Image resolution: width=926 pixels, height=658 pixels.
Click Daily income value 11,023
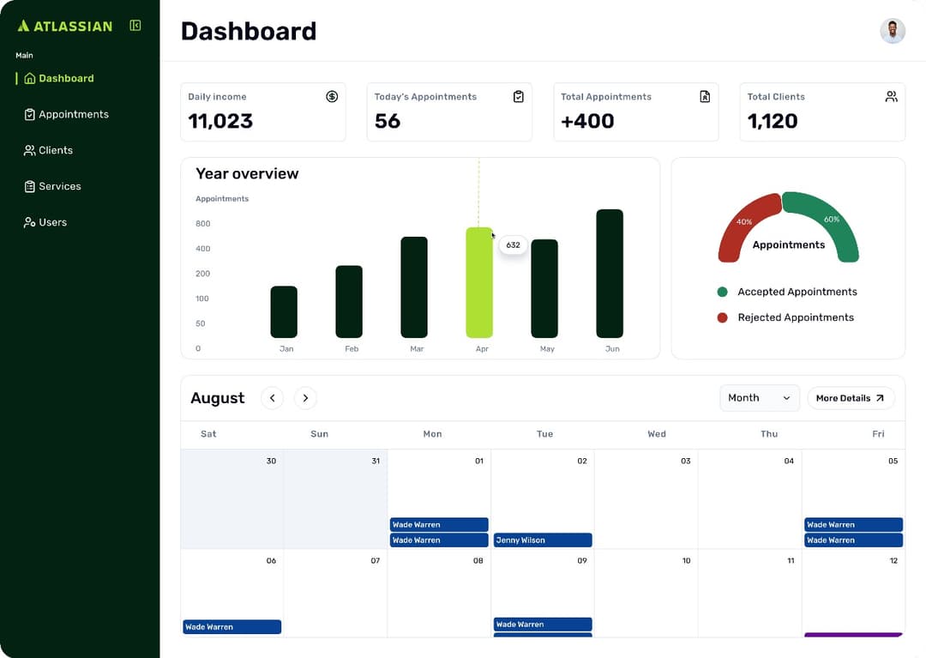220,121
